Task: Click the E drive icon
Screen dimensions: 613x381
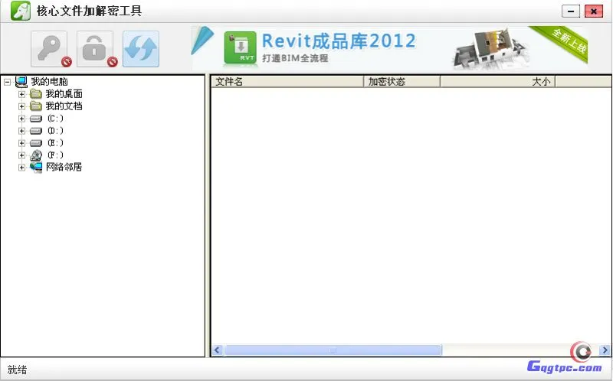Action: click(x=36, y=143)
